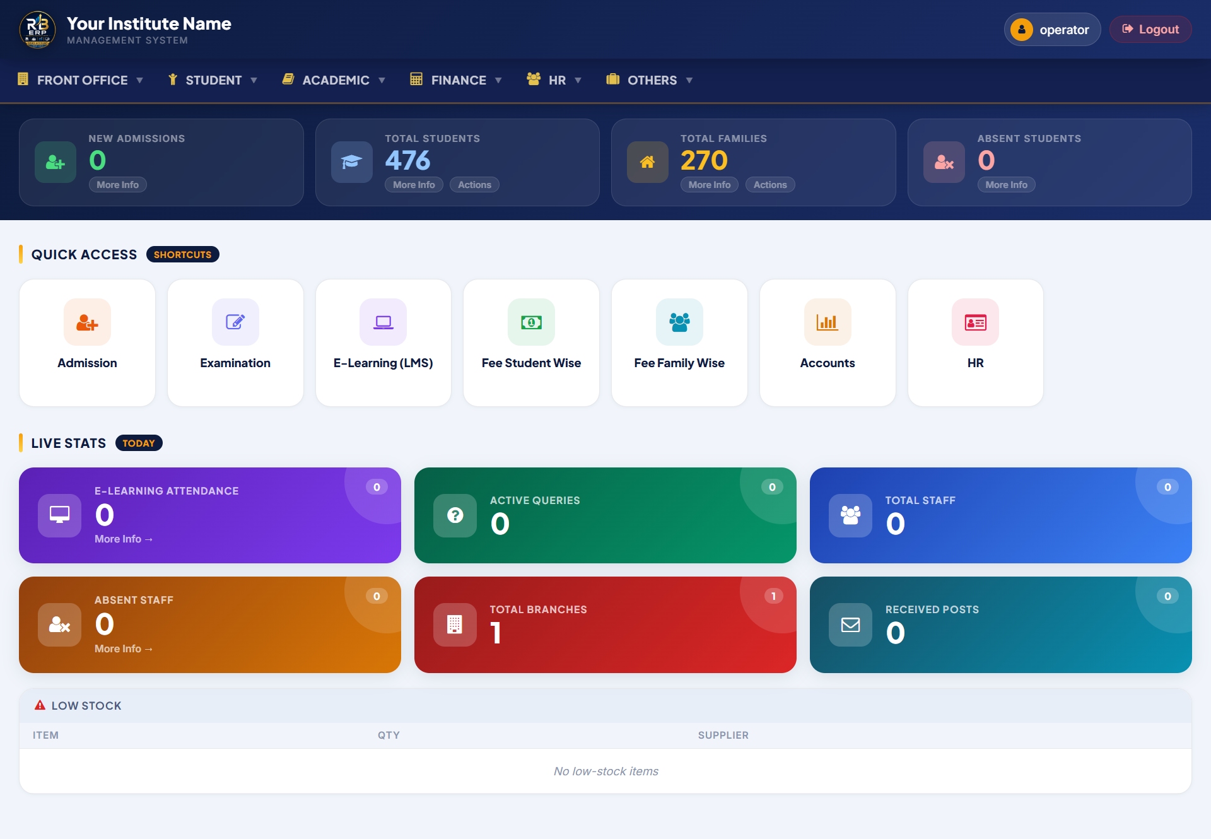Click the 'No low-stock items' message

coord(606,772)
